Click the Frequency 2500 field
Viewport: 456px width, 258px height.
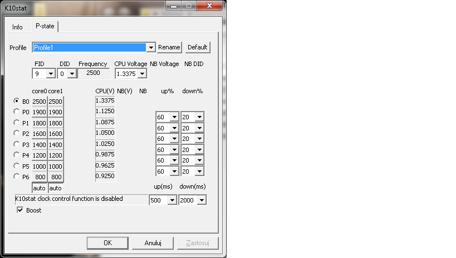click(94, 73)
